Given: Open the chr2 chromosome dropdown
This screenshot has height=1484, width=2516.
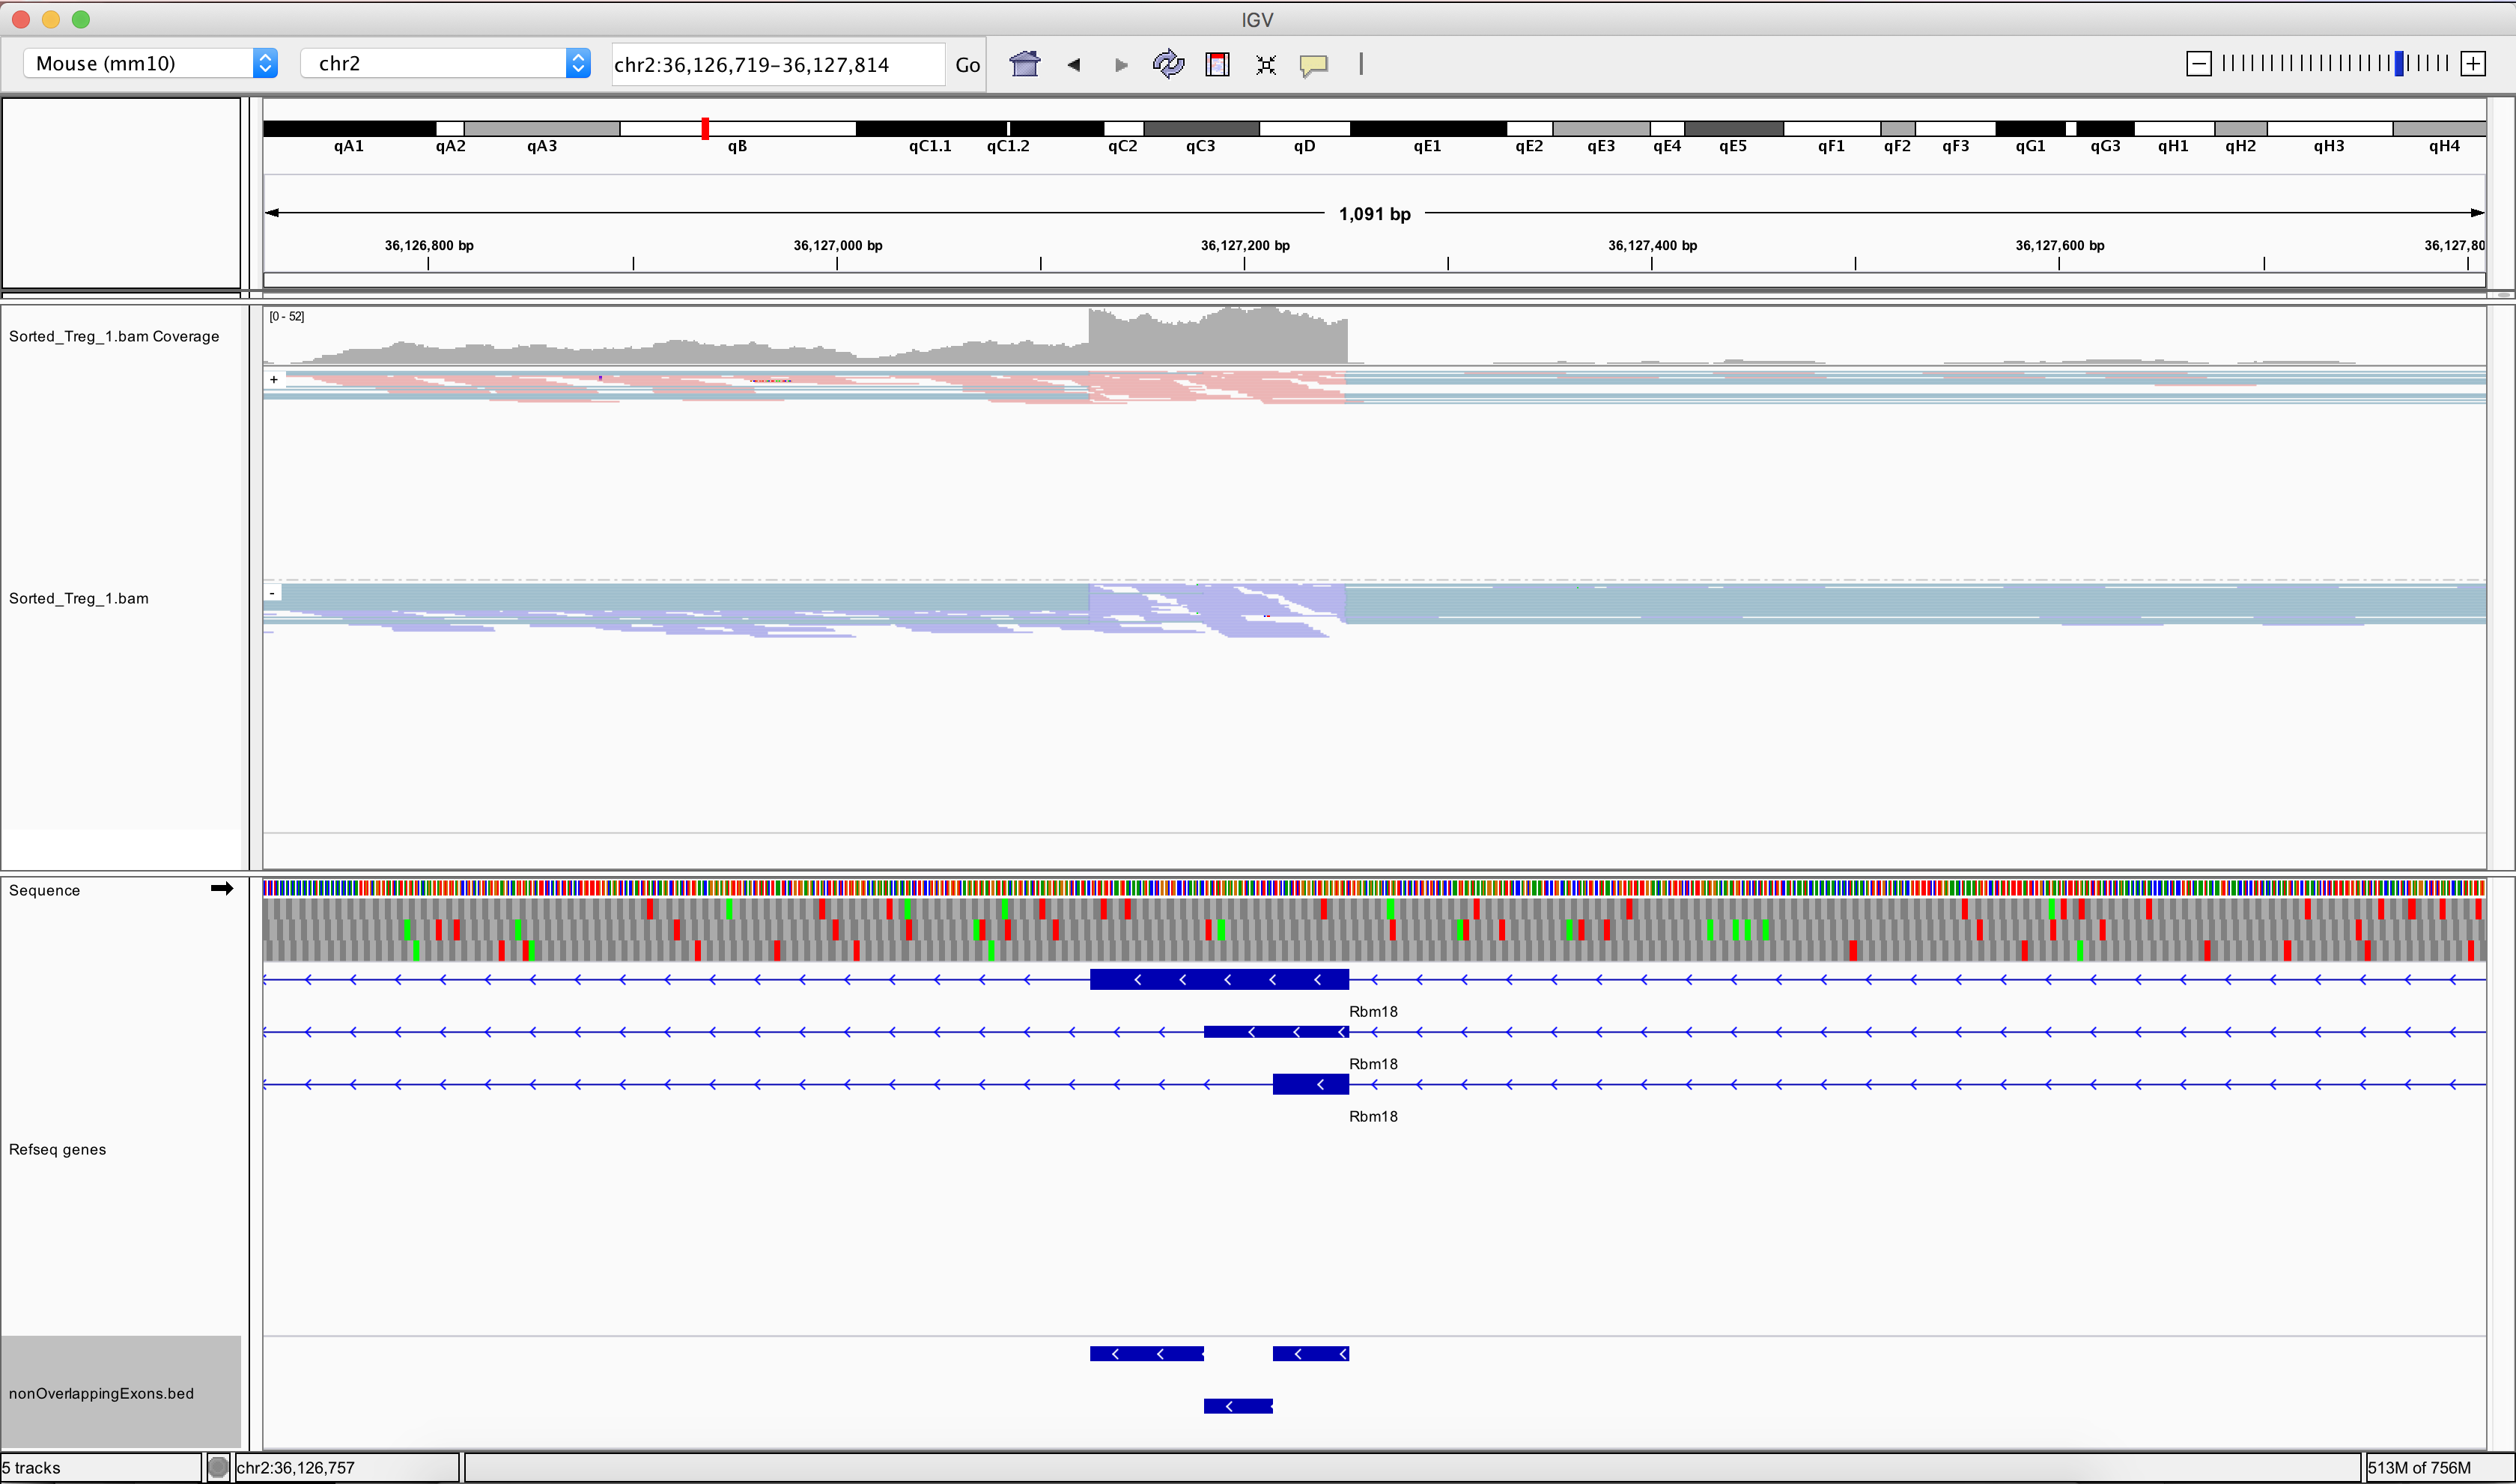Looking at the screenshot, I should 445,63.
